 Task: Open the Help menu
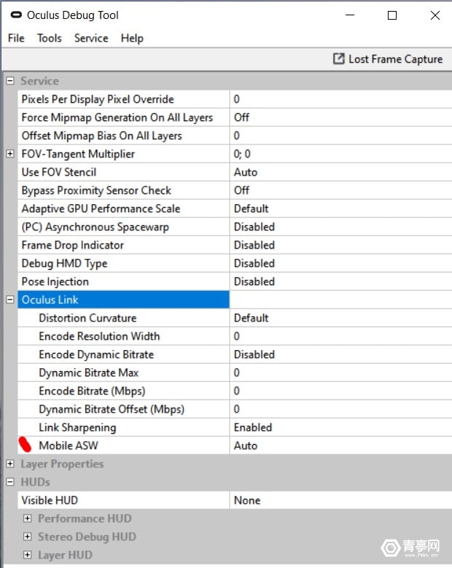[132, 38]
